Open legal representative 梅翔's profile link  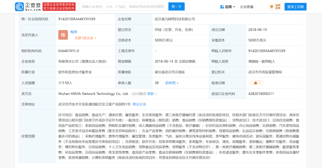[74, 32]
